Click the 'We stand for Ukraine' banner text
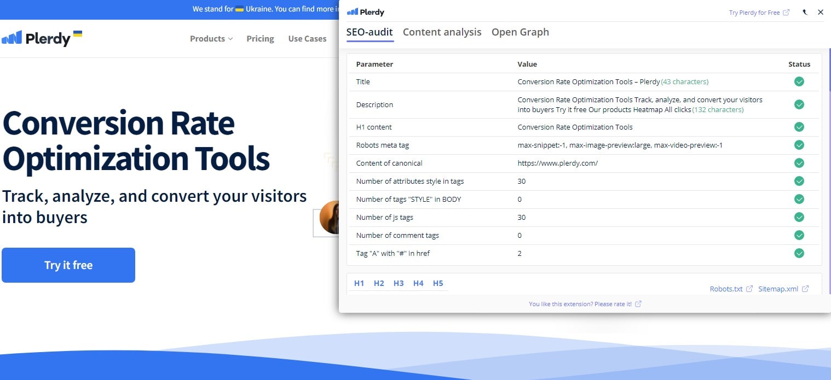 click(265, 9)
